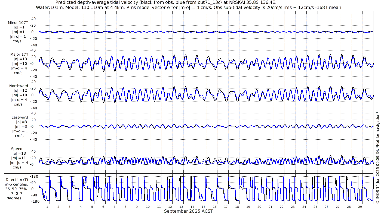This screenshot has height=217, width=381.
Task: Select day 1 on the date axis
Action: [x=47, y=207]
